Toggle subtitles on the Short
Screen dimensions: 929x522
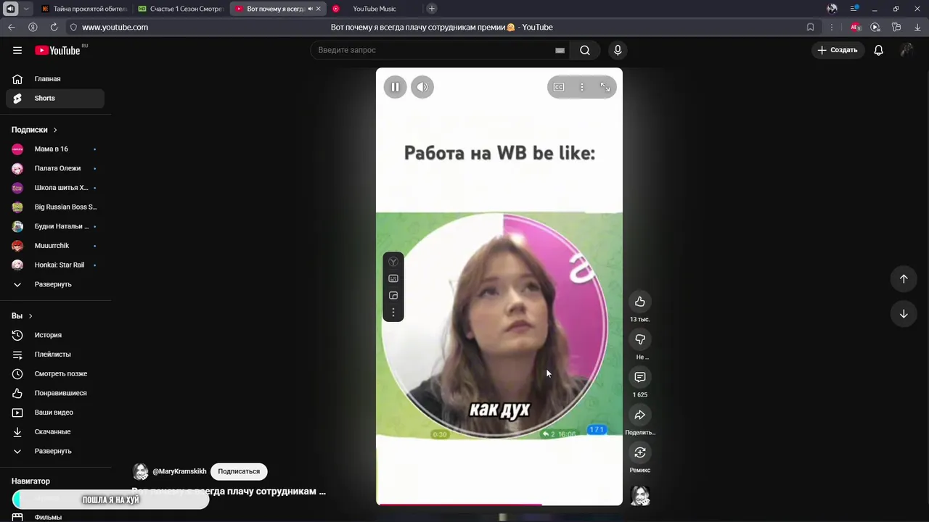(559, 87)
